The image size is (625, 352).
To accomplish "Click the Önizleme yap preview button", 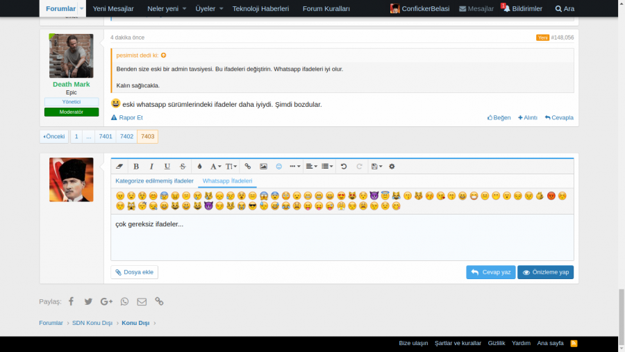I will (x=545, y=272).
